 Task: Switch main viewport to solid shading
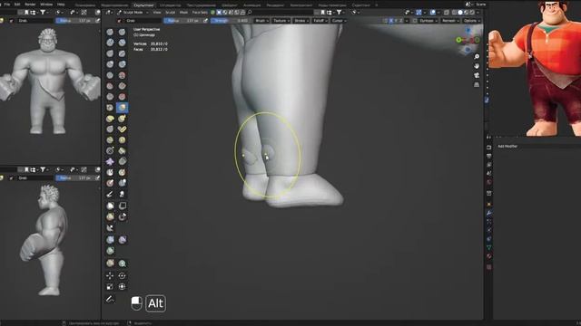point(460,13)
